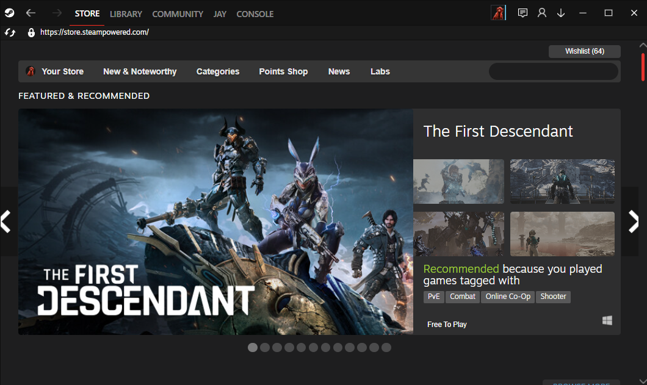Screen dimensions: 647x385
Task: Switch to the LIBRARY tab
Action: (x=126, y=14)
